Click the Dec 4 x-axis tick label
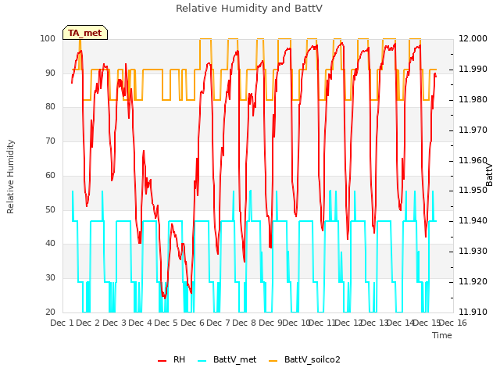The image size is (500, 375). (140, 323)
